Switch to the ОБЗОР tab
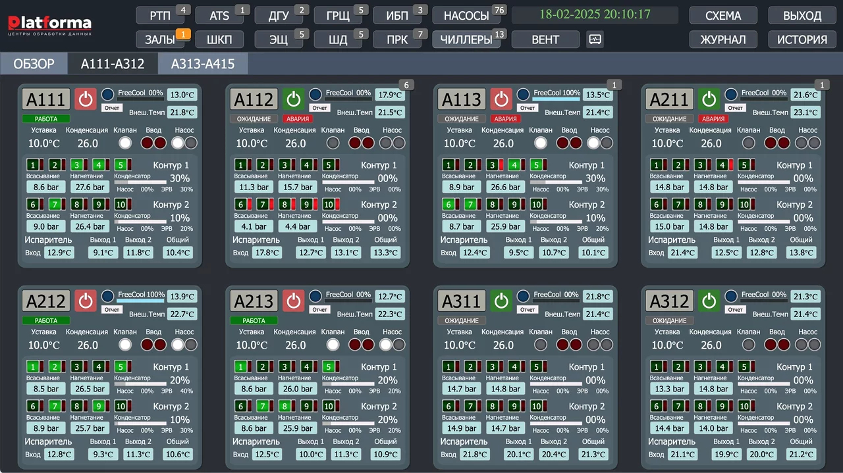This screenshot has width=843, height=473. pos(34,64)
